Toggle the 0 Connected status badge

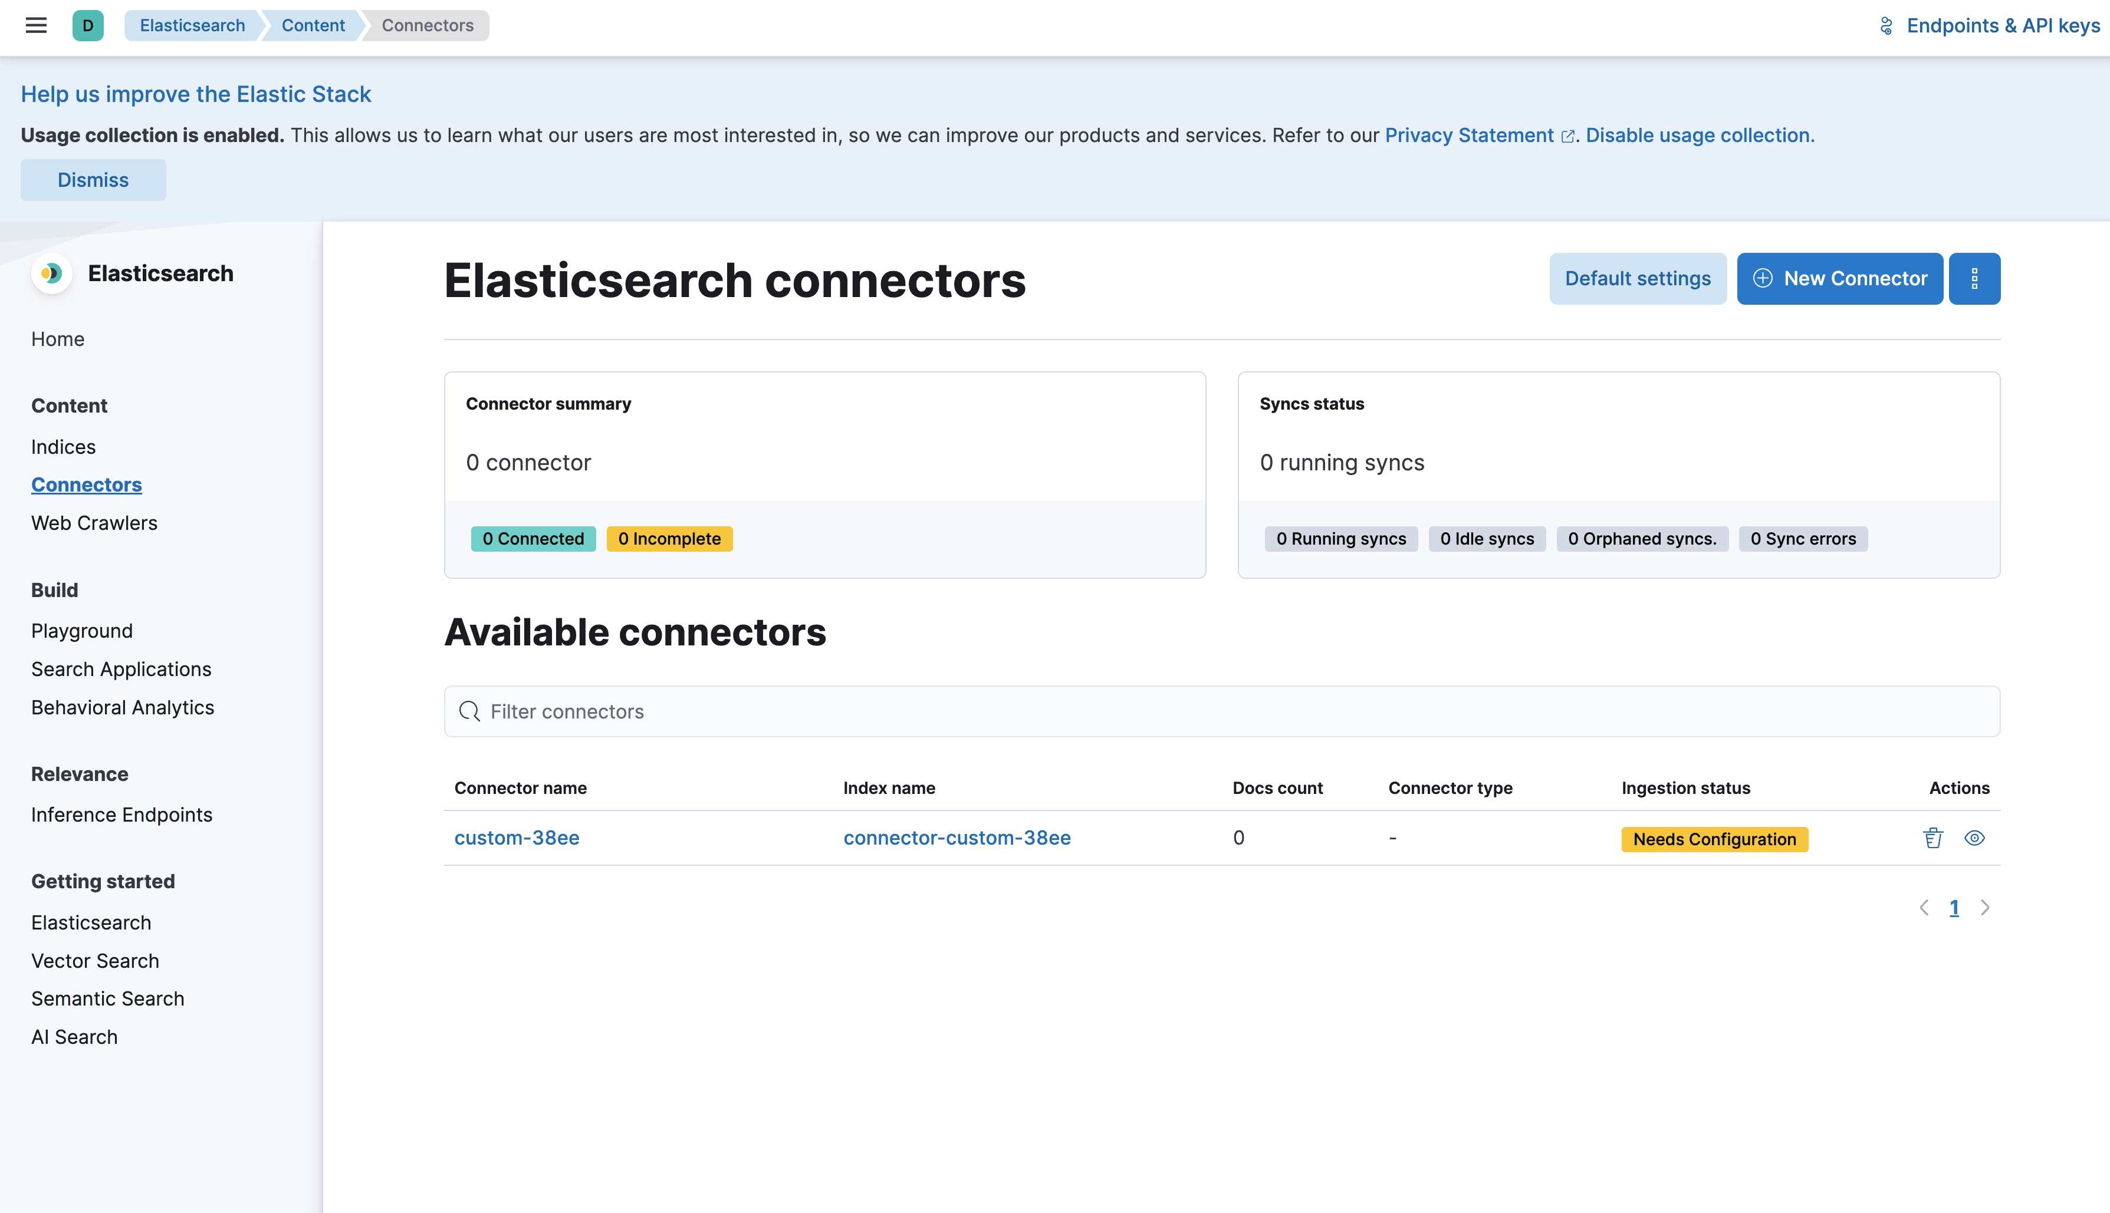(533, 538)
